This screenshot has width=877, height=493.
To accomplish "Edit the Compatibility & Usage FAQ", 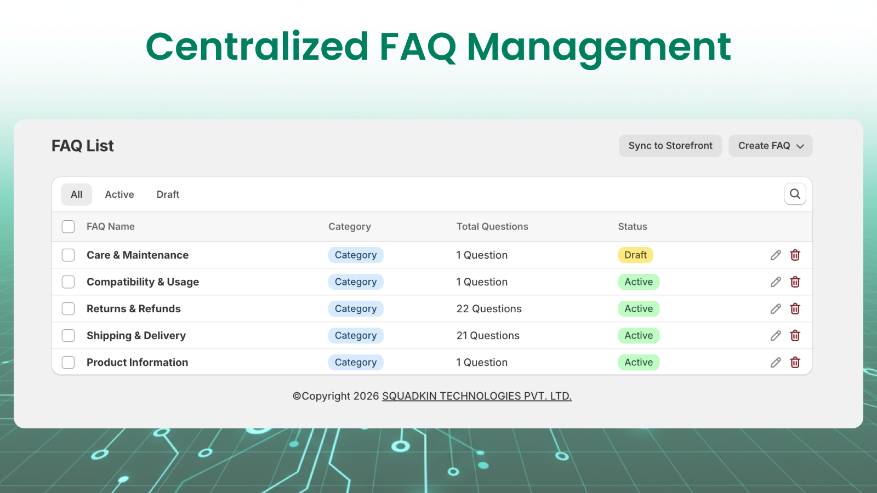I will point(776,282).
